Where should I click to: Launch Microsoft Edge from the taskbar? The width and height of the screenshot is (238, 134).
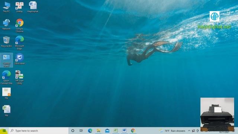point(90,131)
